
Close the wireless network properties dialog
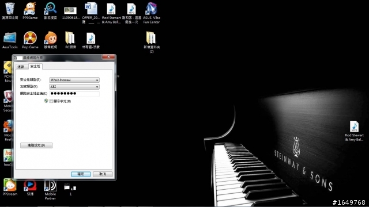pyautogui.click(x=108, y=57)
